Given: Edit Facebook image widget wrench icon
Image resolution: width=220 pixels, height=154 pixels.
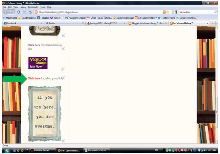Looking at the screenshot, I should coord(63,35).
